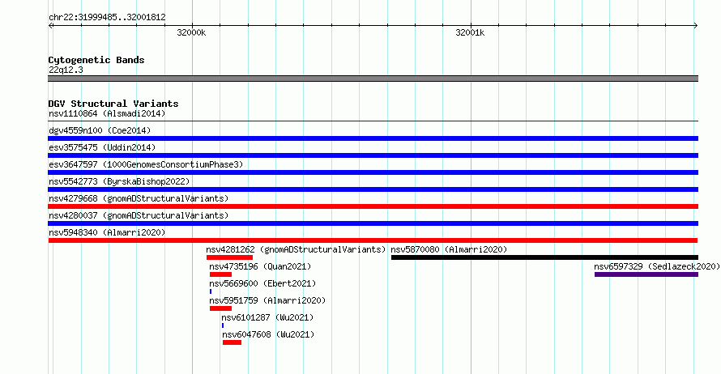Select the nsv5669600 (Ebert2021) tiny blue marker

click(211, 291)
